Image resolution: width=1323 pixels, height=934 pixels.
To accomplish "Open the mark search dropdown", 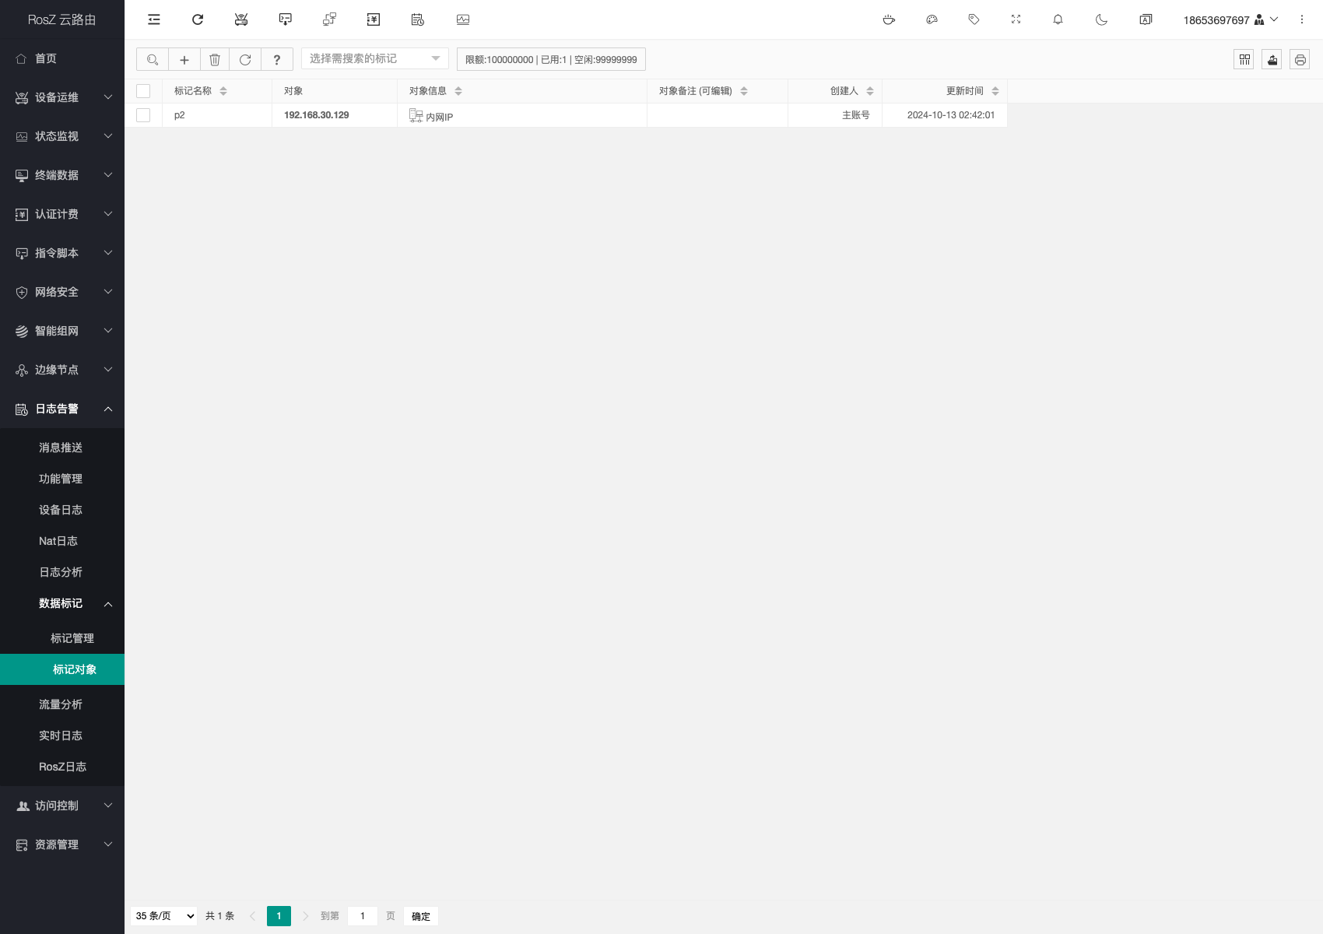I will [374, 58].
